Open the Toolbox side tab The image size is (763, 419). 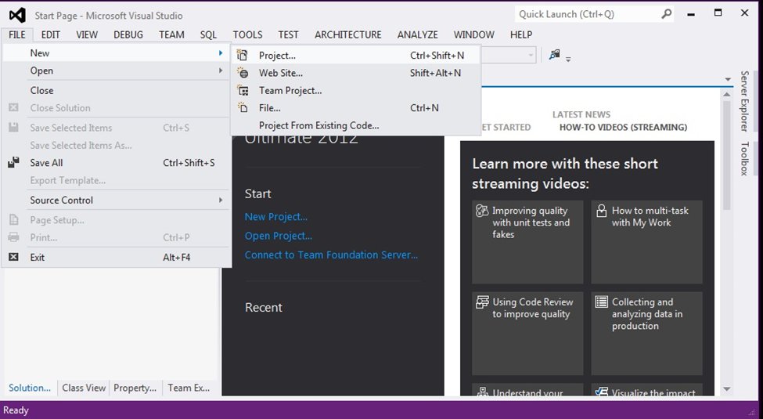(x=744, y=158)
